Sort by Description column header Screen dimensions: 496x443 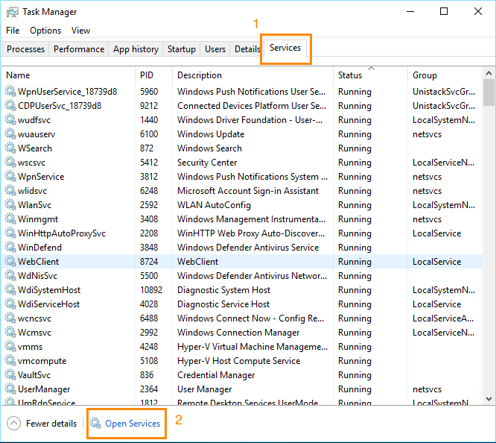point(252,75)
